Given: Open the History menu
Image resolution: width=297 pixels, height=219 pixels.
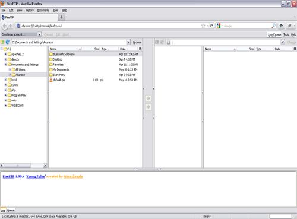Looking at the screenshot, I should (30, 10).
